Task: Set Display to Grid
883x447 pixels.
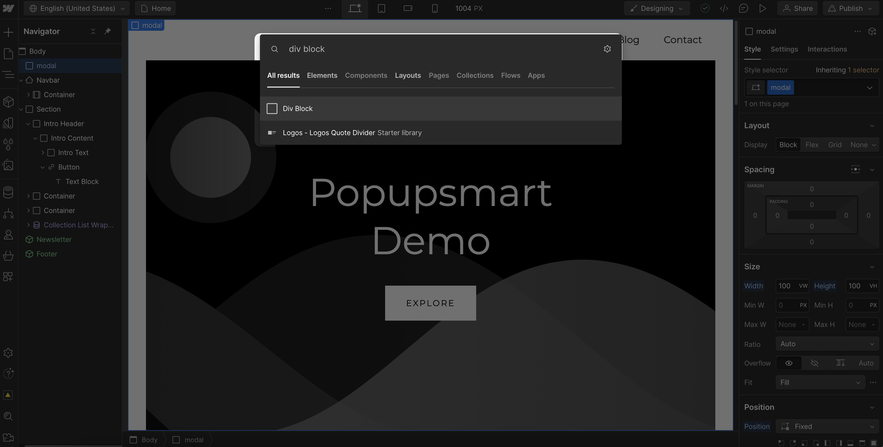Action: [835, 145]
